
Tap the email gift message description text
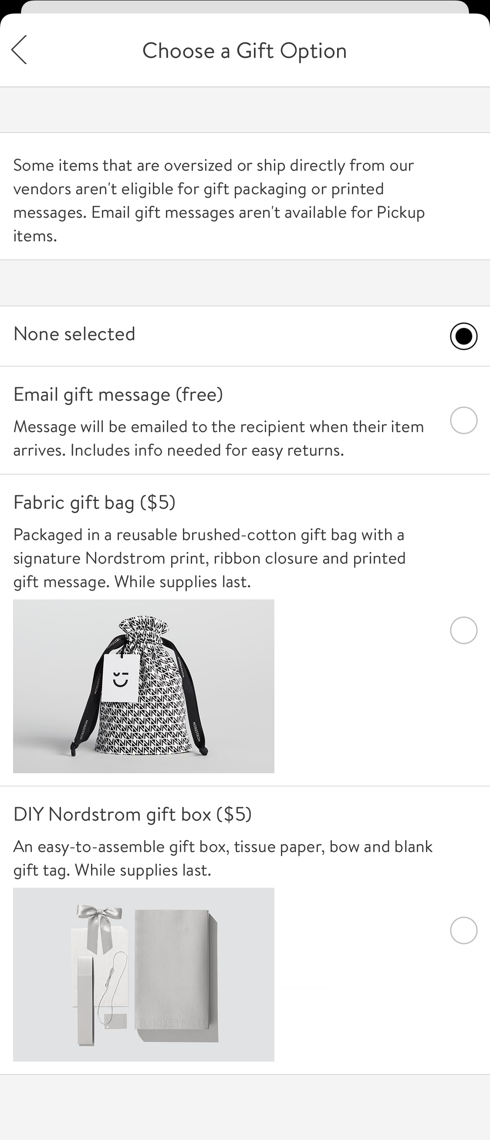pyautogui.click(x=219, y=438)
